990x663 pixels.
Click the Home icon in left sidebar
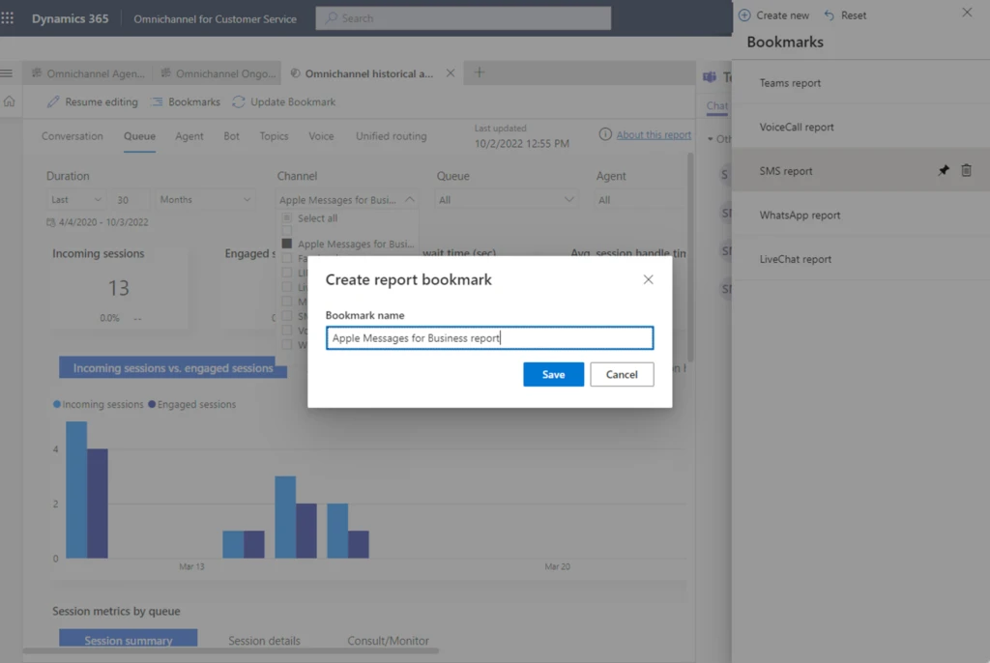10,101
